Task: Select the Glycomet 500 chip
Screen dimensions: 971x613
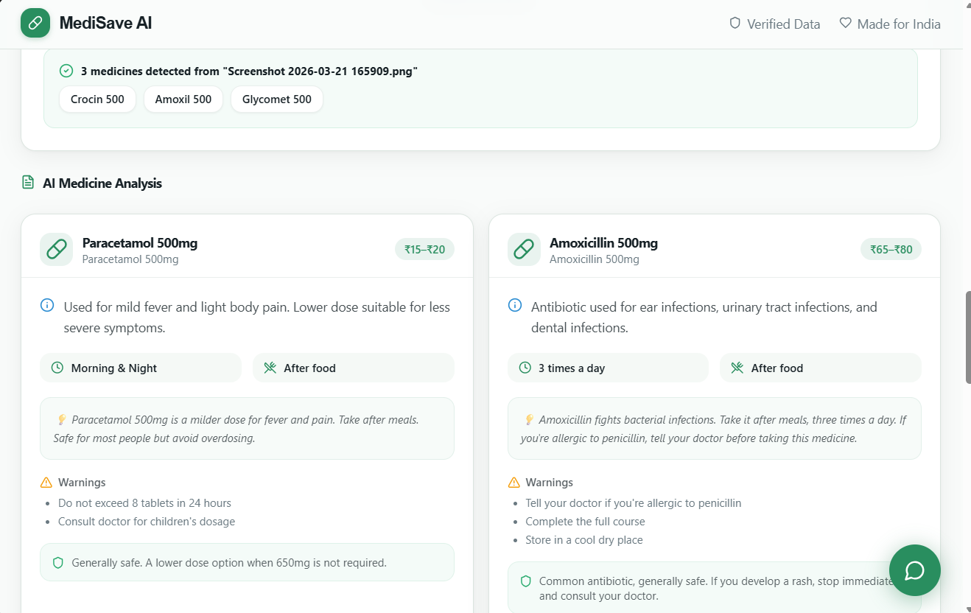Action: [276, 99]
